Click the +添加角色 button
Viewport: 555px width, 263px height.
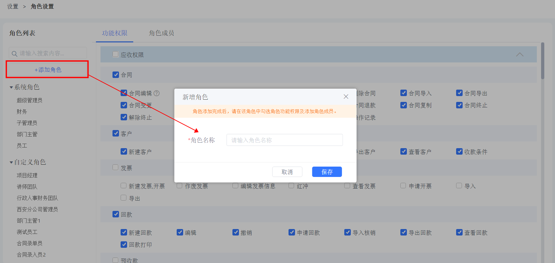coord(47,69)
